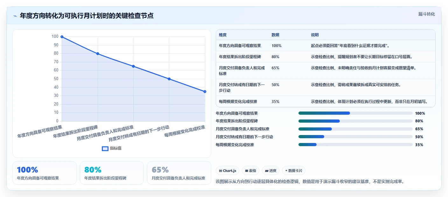Screen dimensions: 448x197
Task: Click x-axis label 月度交付转成有日期的下一步行动
Action: tap(139, 133)
